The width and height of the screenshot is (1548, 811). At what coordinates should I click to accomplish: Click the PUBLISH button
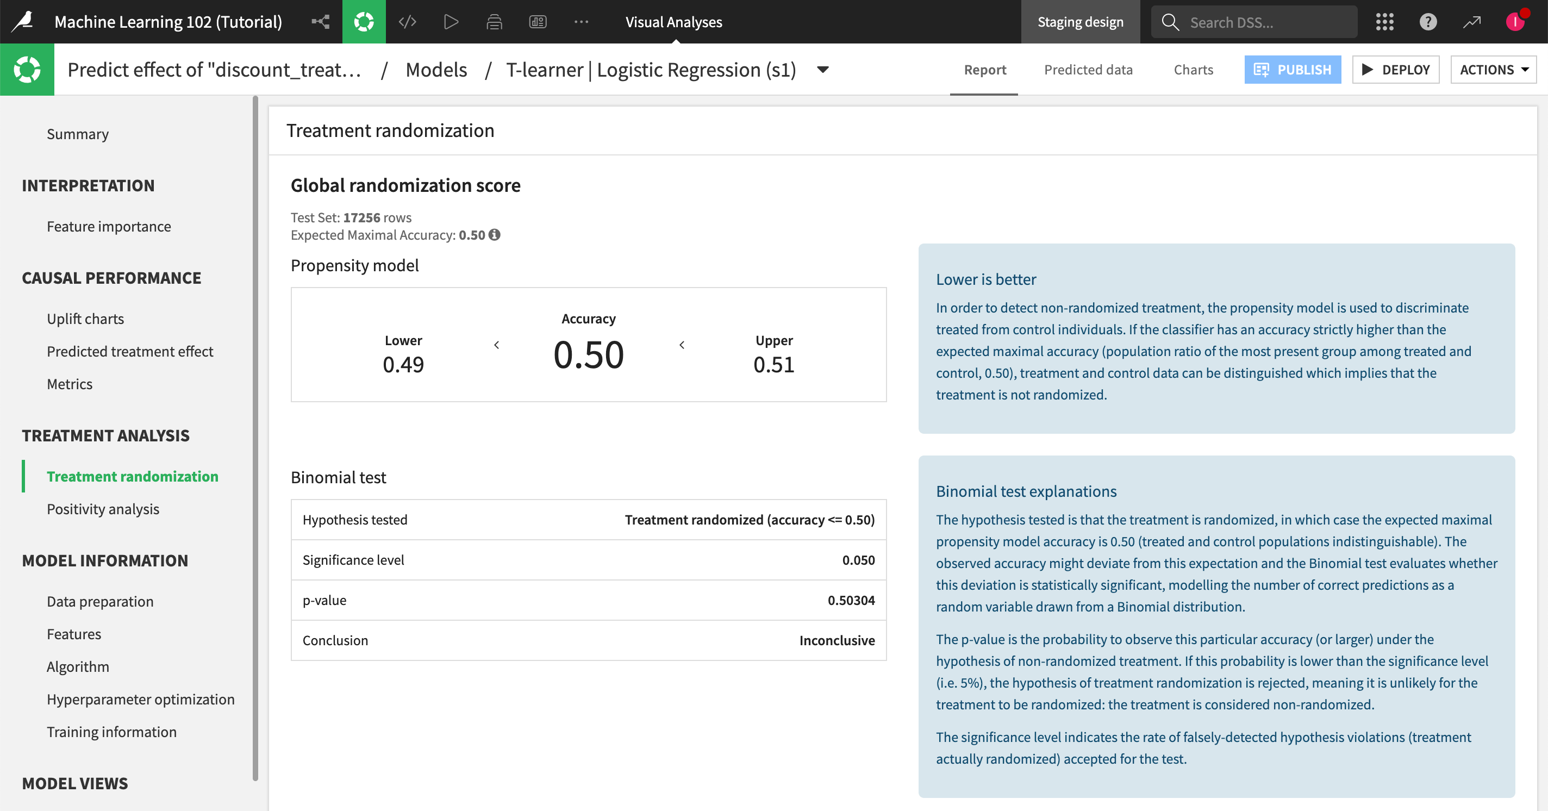[1292, 70]
